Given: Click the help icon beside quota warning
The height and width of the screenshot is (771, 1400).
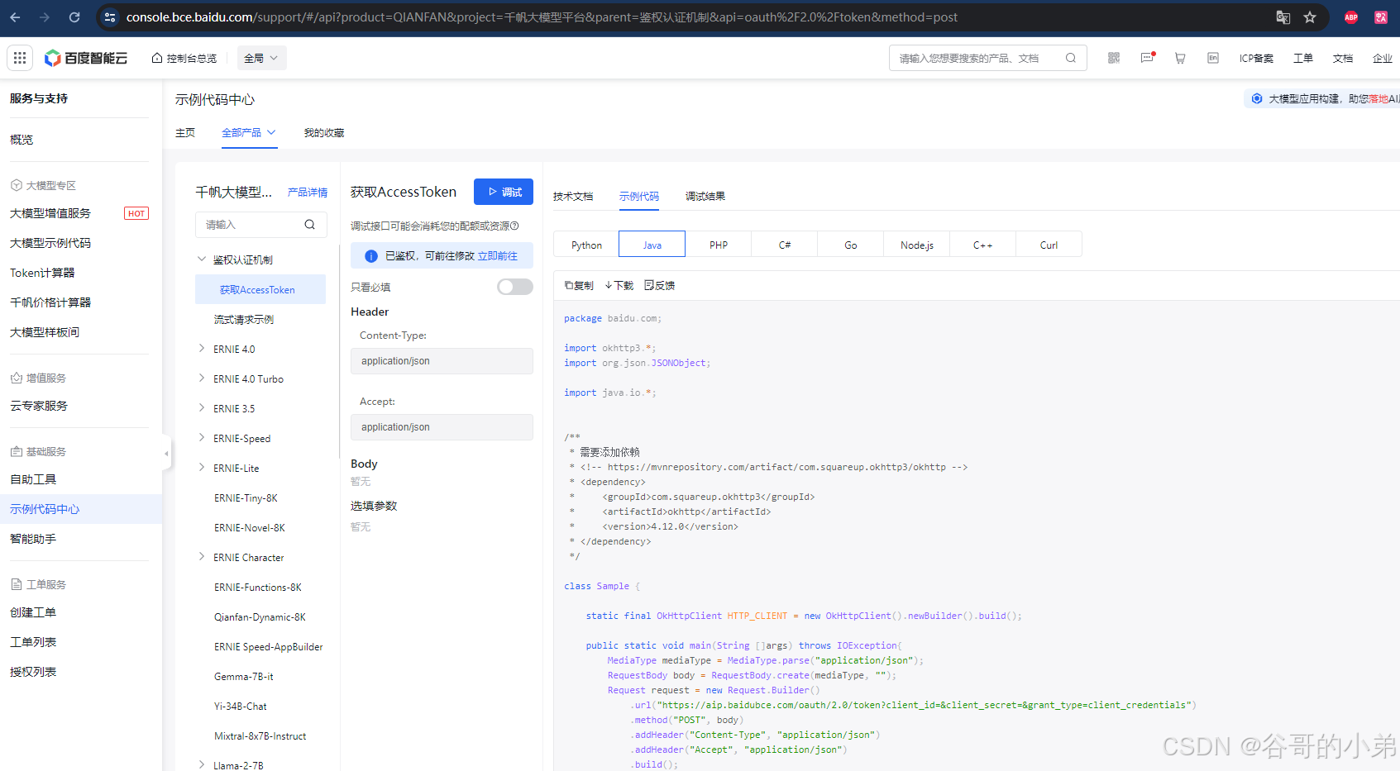Looking at the screenshot, I should click(514, 226).
